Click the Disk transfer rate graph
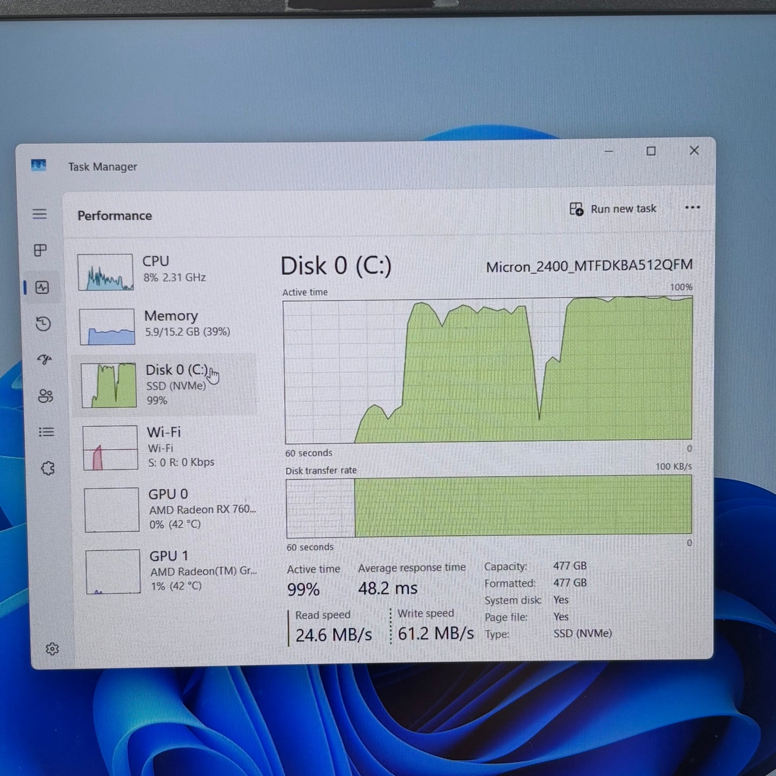This screenshot has height=776, width=776. [489, 507]
